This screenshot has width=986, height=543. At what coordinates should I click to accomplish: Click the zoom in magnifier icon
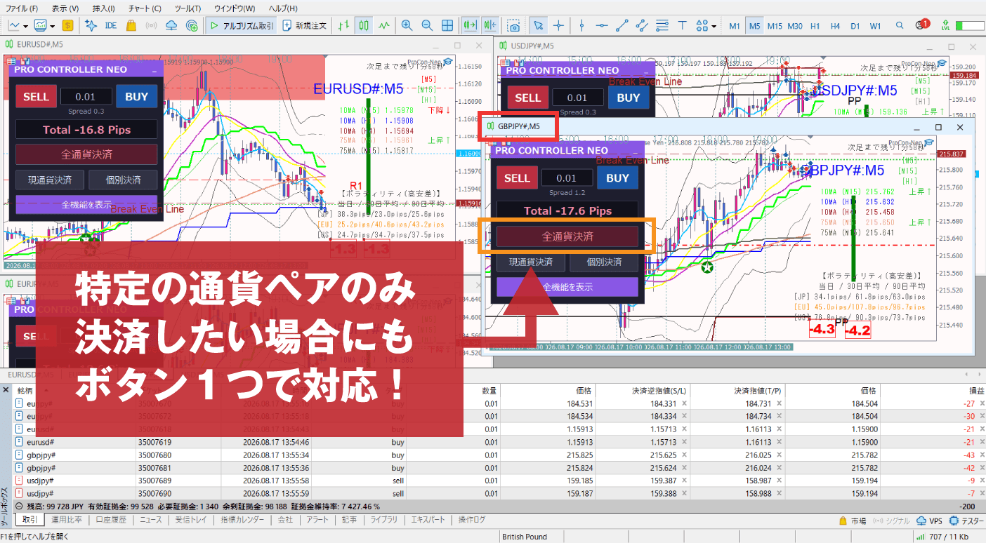(407, 26)
